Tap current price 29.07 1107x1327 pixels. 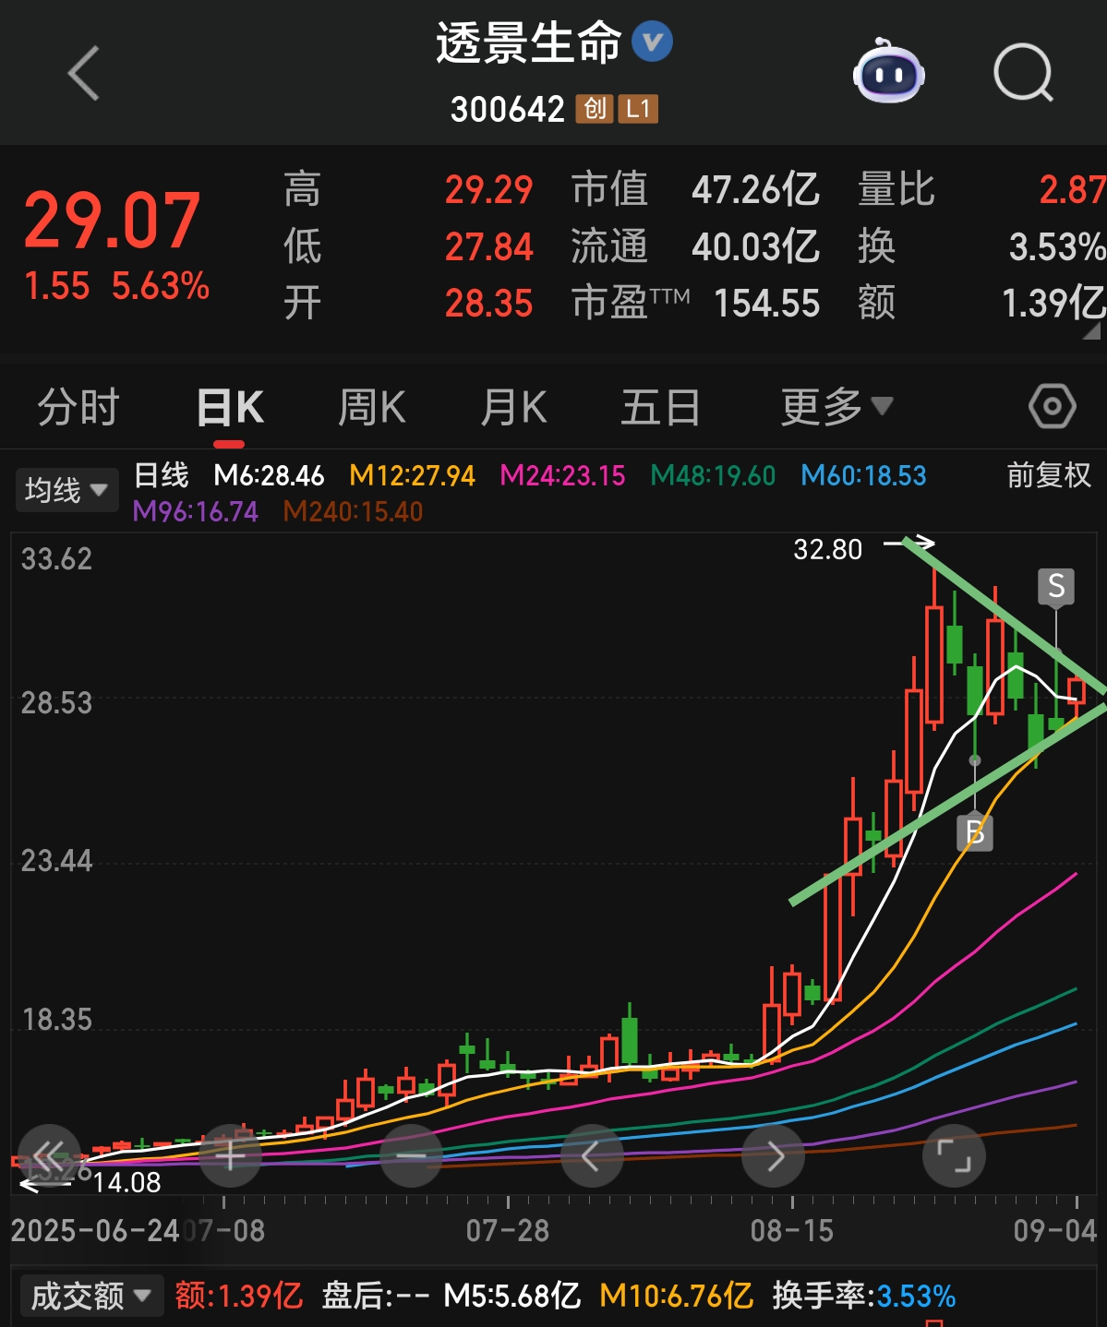(112, 221)
